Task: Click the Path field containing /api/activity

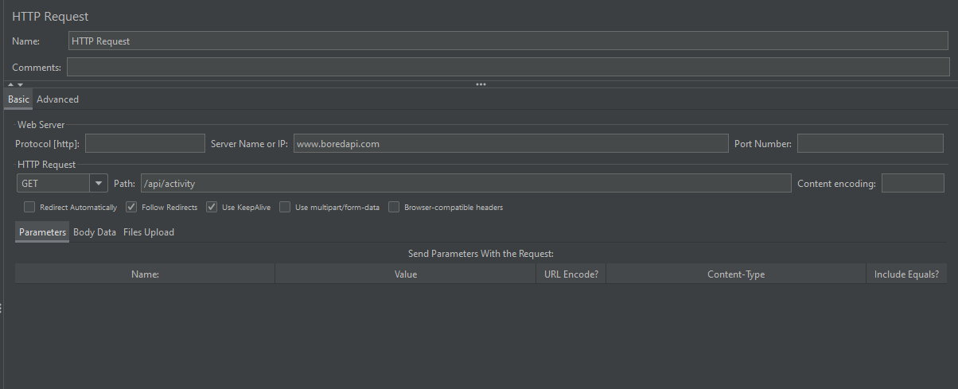Action: click(465, 183)
